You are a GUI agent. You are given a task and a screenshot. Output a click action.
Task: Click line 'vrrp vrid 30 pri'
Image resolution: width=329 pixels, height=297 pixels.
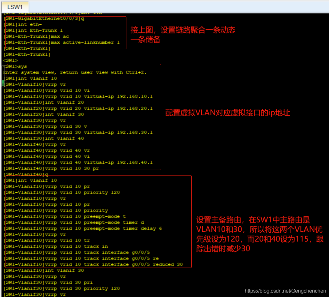pyautogui.click(x=48, y=283)
